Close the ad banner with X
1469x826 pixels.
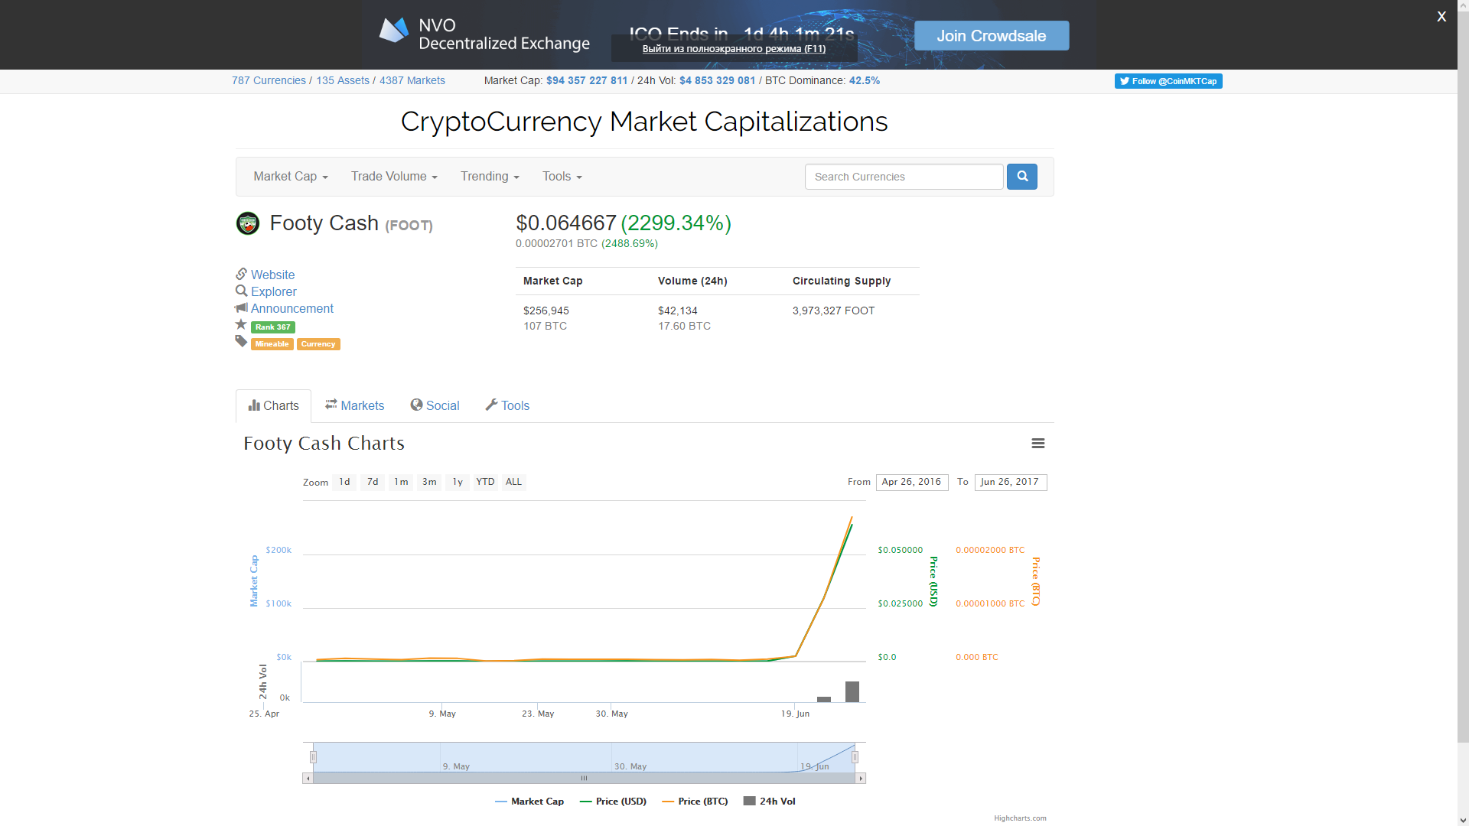[1441, 16]
